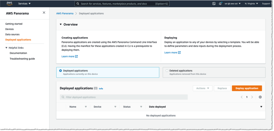Click the 'Deployed applications' breadcrumb text
274x131 pixels.
(x=91, y=13)
